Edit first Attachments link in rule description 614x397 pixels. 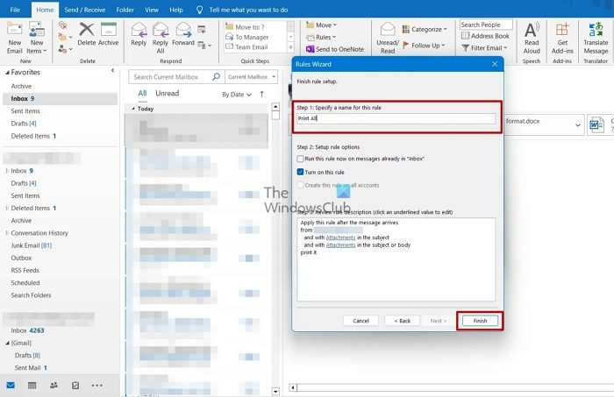[340, 237]
